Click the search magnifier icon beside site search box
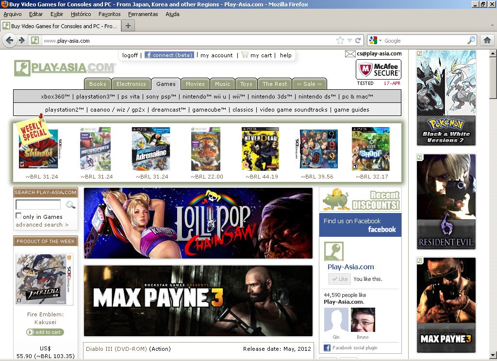497x361 pixels. point(70,205)
